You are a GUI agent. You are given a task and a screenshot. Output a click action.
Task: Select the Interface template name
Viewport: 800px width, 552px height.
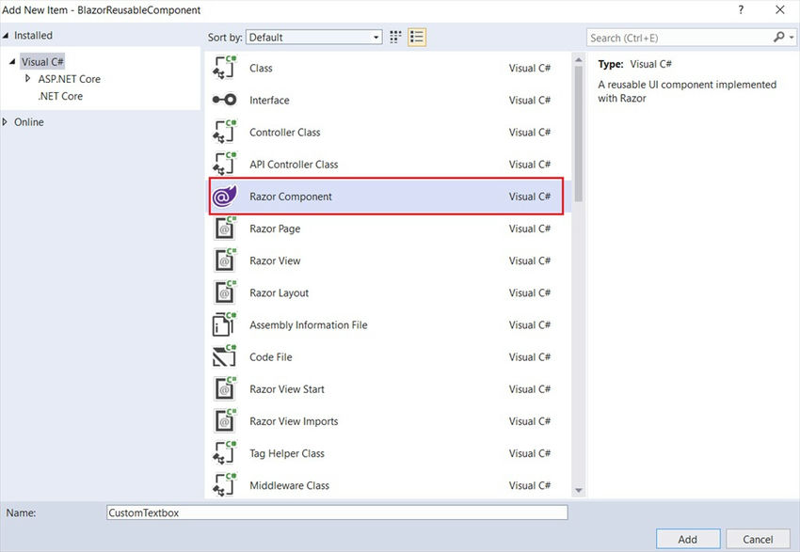(x=269, y=100)
